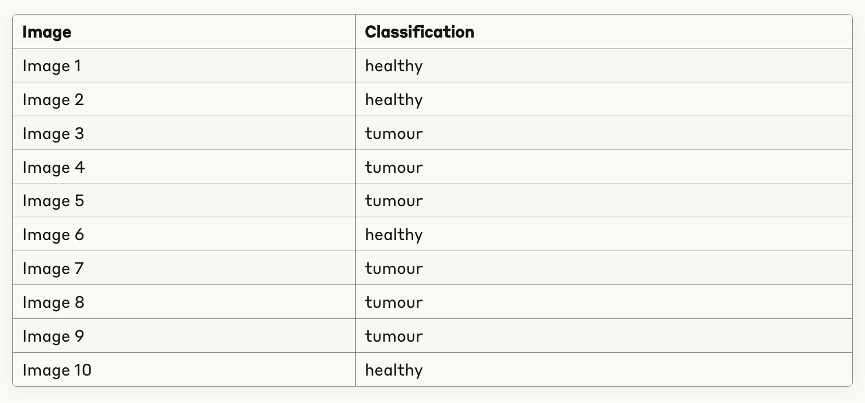Screen dimensions: 865x403
Task: Select the "Image 5" cell
Action: 53,201
